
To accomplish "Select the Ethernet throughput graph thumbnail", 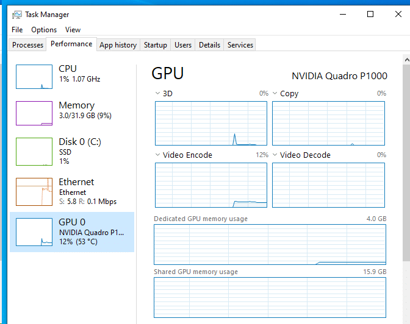I will (34, 192).
